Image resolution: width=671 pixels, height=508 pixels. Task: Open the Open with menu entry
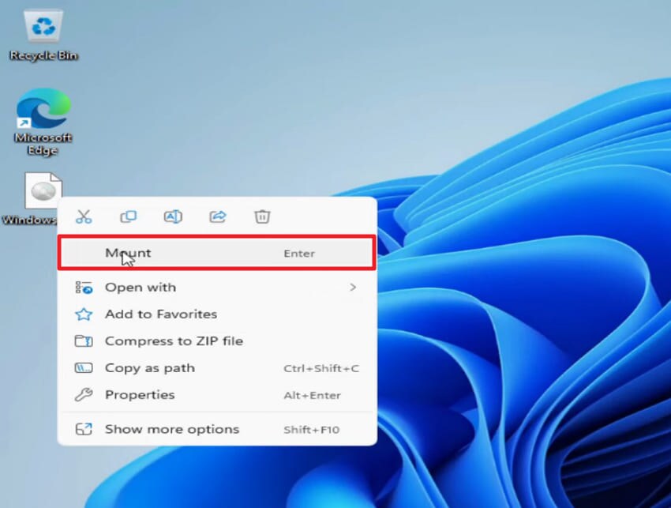pyautogui.click(x=141, y=287)
